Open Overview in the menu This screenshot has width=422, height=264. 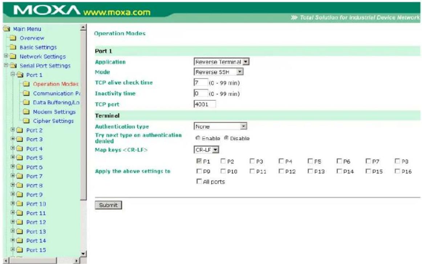coord(32,38)
